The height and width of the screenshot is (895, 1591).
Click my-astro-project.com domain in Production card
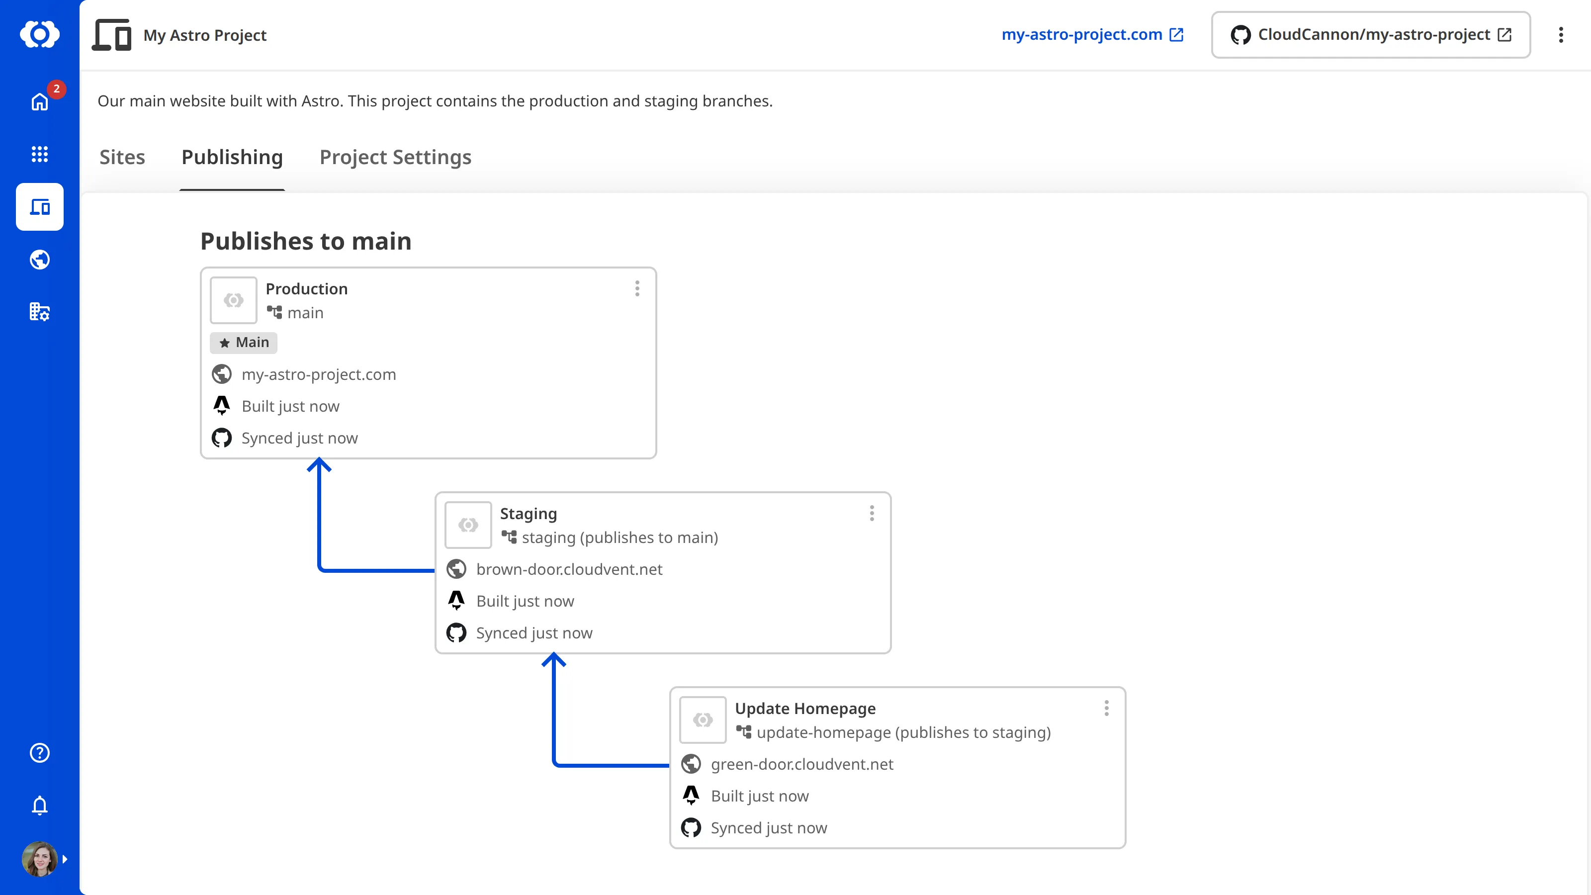(319, 374)
